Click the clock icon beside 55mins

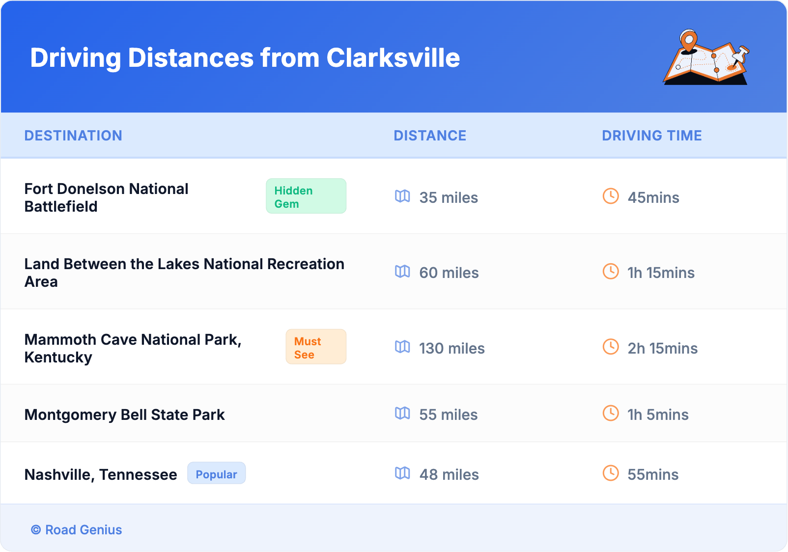click(611, 473)
